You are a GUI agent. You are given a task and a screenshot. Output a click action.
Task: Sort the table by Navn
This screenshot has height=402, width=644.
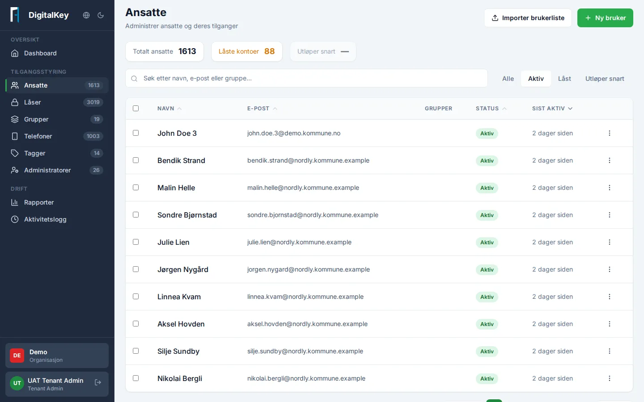click(169, 109)
